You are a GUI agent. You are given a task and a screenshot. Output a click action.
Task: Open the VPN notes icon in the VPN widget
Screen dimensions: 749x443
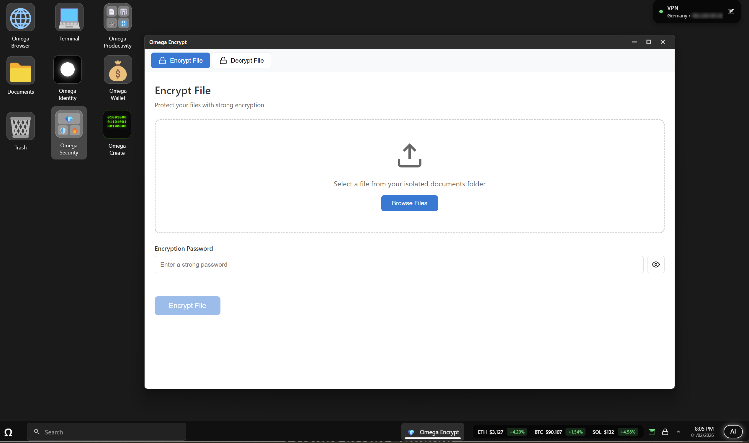pyautogui.click(x=731, y=11)
